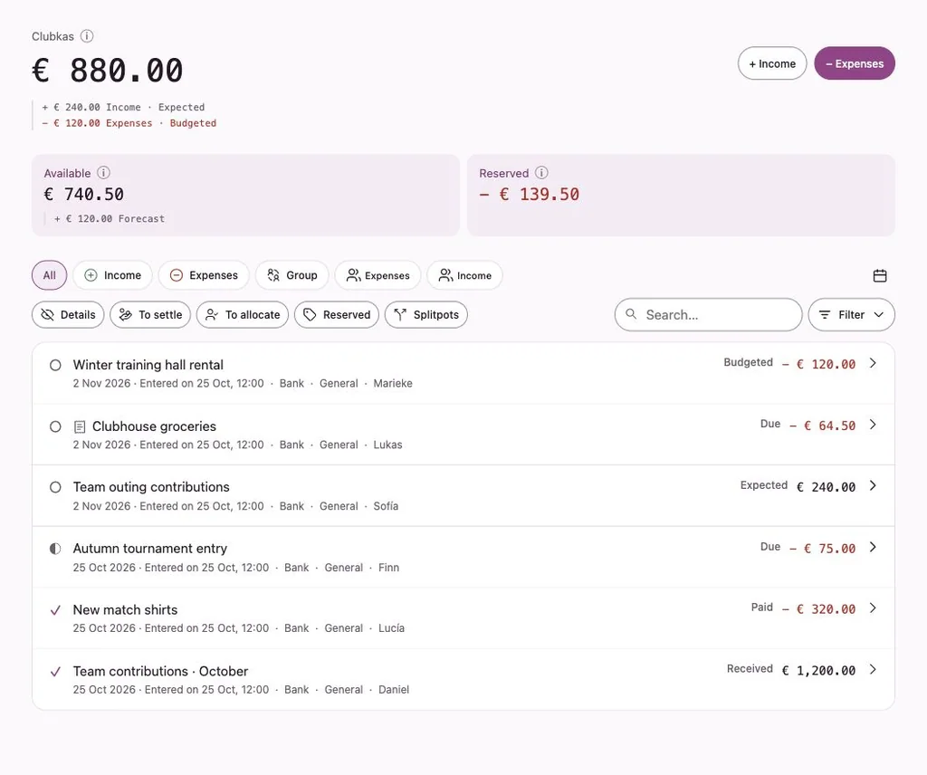Viewport: 927px width, 775px height.
Task: Select the people Expenses tab
Action: click(377, 275)
